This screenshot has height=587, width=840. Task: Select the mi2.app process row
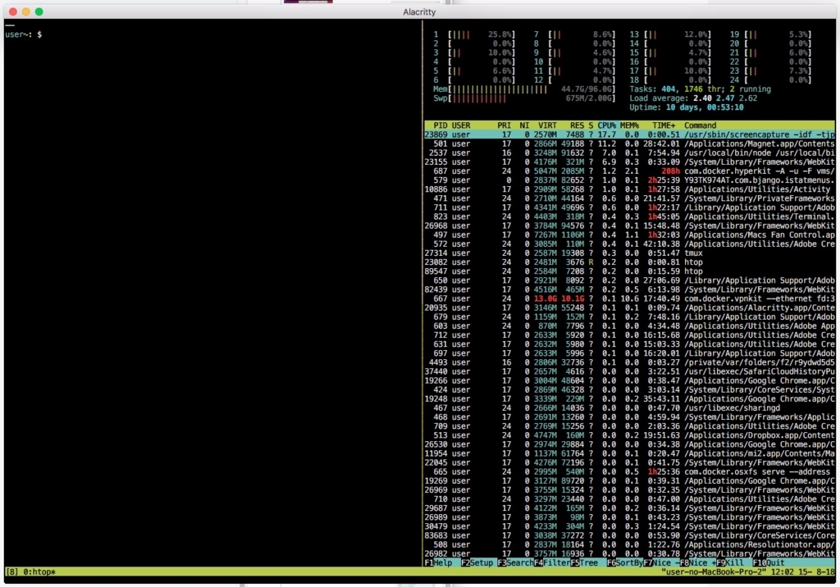629,453
